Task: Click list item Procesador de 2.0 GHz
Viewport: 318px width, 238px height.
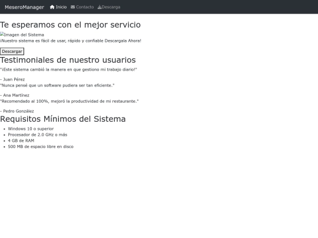Action: (x=38, y=135)
